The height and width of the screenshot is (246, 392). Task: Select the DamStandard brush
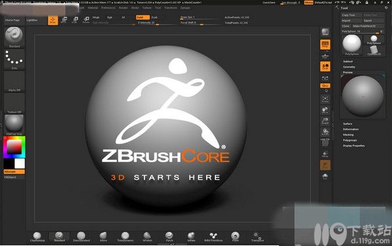tap(81, 236)
